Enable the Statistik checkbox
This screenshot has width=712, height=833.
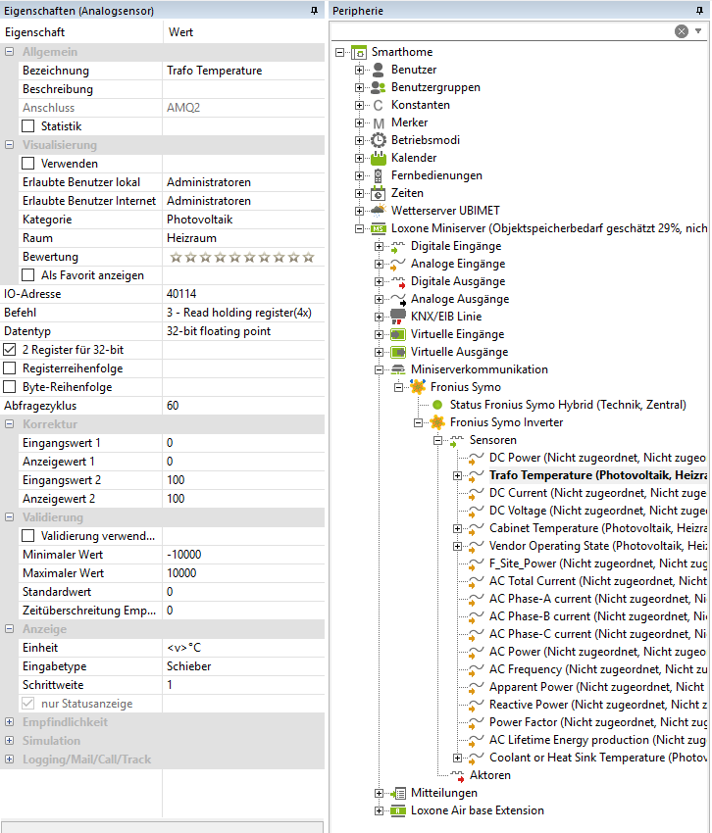coord(27,125)
